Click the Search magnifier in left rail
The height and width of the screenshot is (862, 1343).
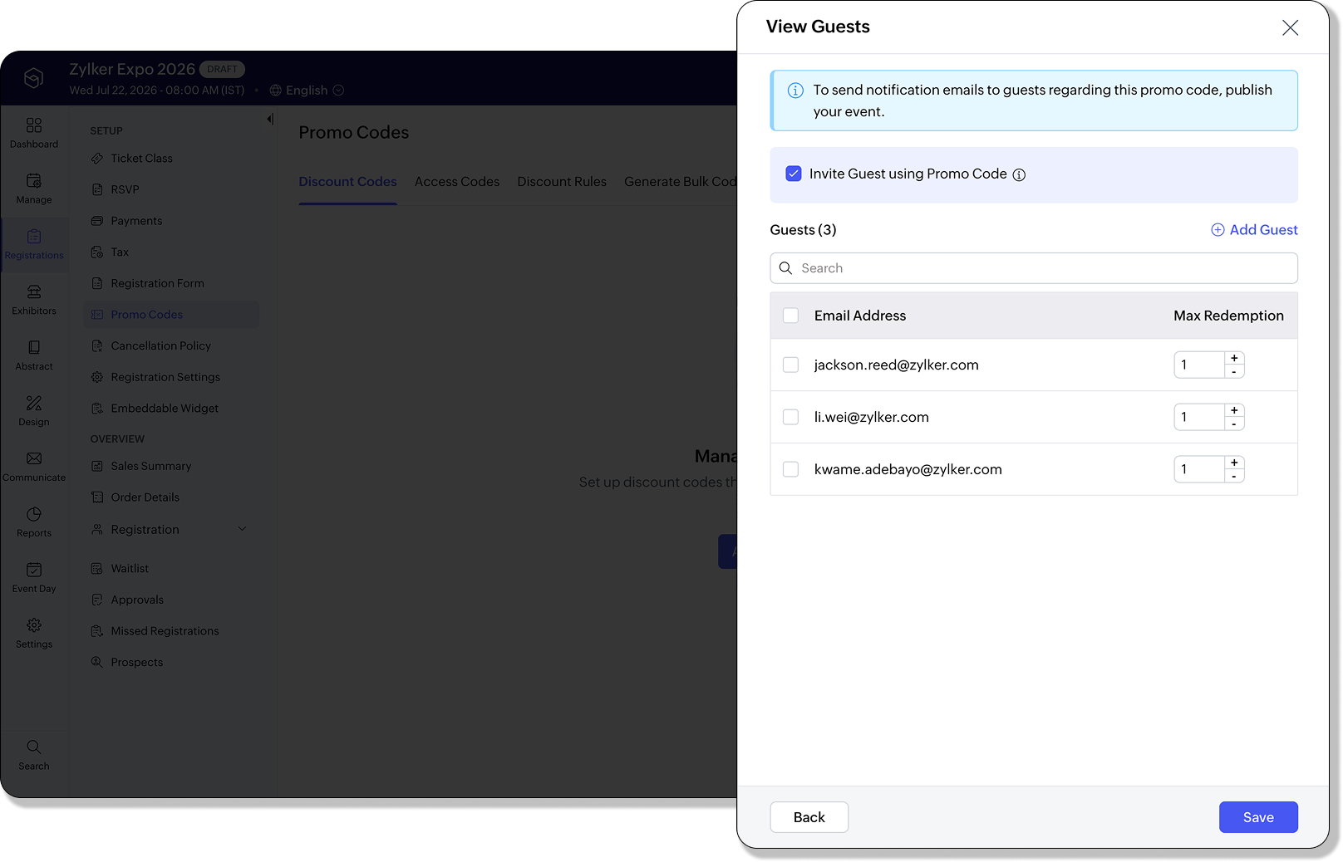(34, 747)
